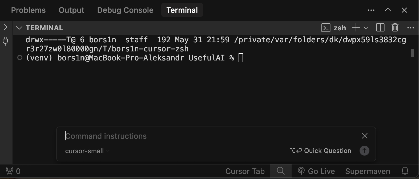Click the zoom magnifier in status bar
Image resolution: width=419 pixels, height=179 pixels.
pyautogui.click(x=281, y=171)
